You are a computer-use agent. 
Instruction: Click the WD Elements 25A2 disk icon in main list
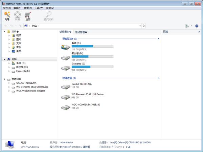tap(66, 97)
